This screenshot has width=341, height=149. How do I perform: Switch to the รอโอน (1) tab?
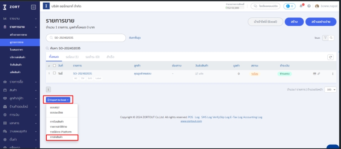72,57
